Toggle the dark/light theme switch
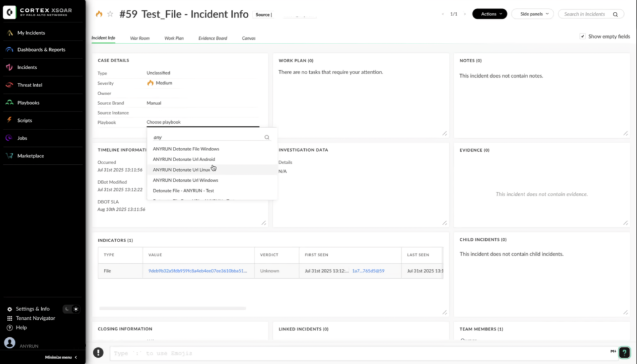This screenshot has height=364, width=637. [x=70, y=309]
